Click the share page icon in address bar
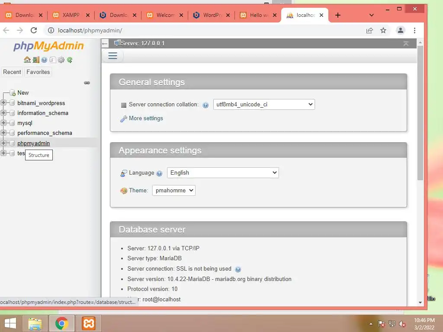The height and width of the screenshot is (332, 443). click(x=369, y=30)
